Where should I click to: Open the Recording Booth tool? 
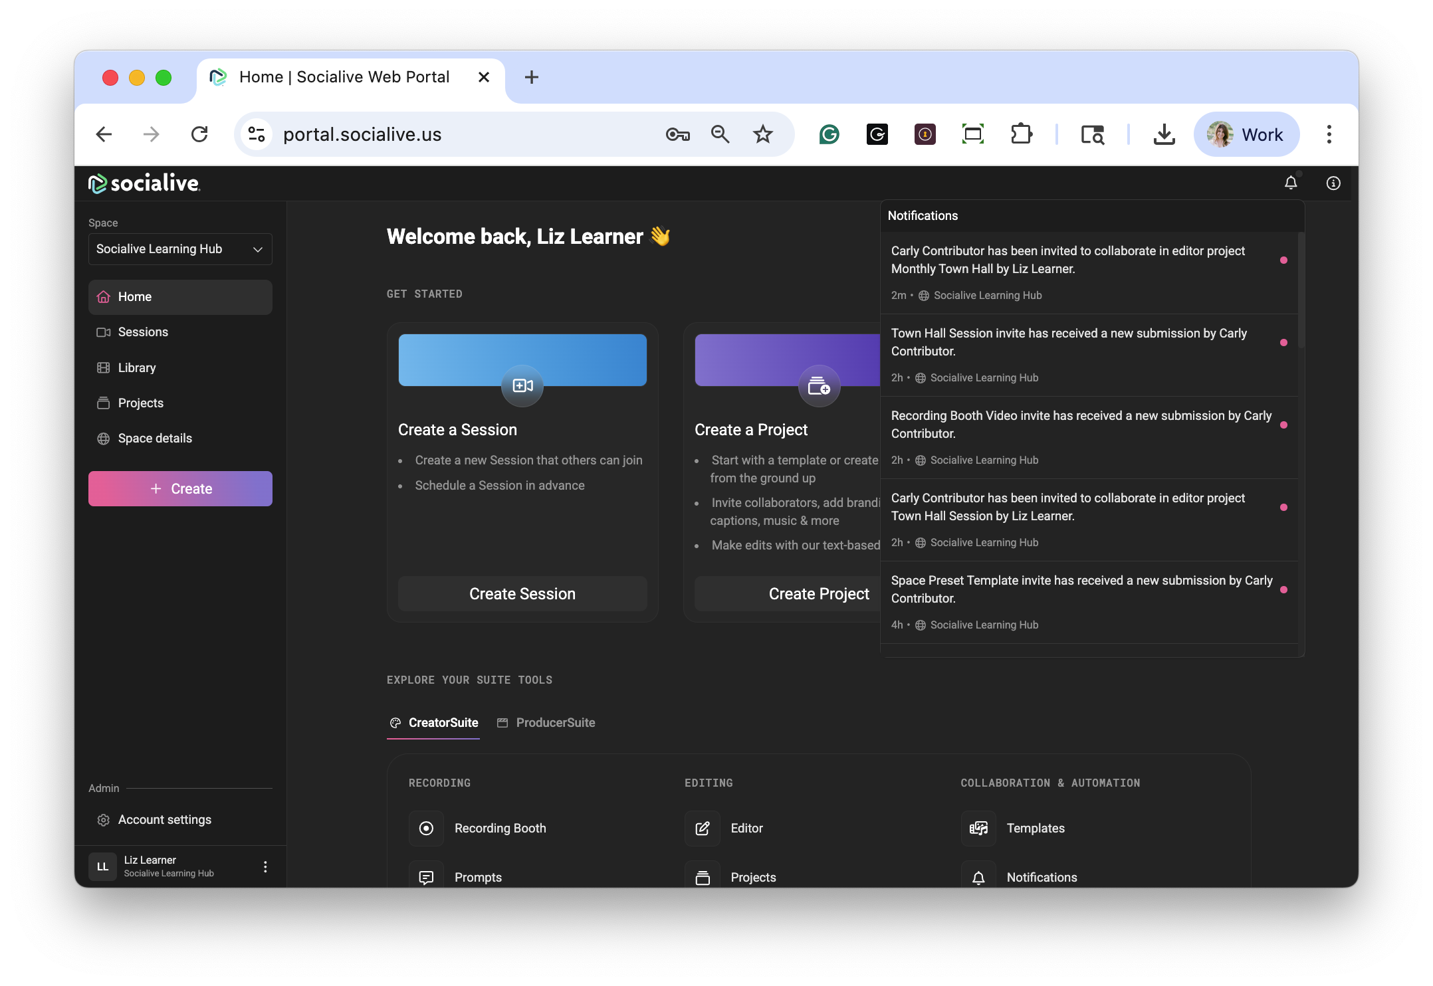pyautogui.click(x=427, y=828)
